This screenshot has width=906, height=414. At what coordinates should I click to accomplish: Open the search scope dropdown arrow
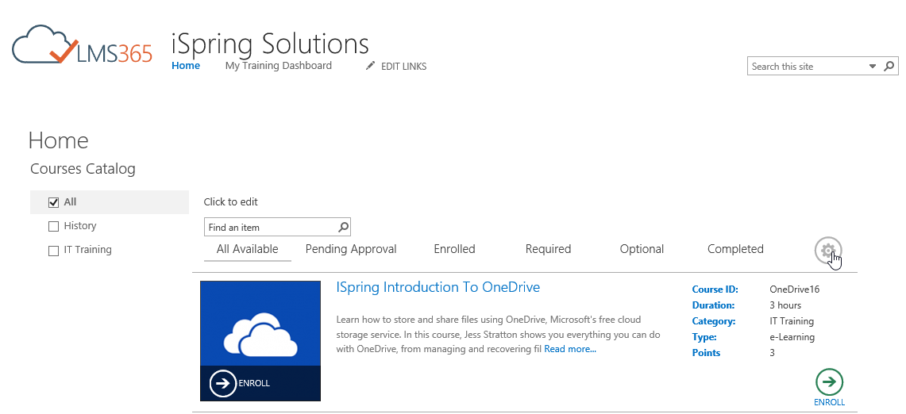click(x=873, y=67)
